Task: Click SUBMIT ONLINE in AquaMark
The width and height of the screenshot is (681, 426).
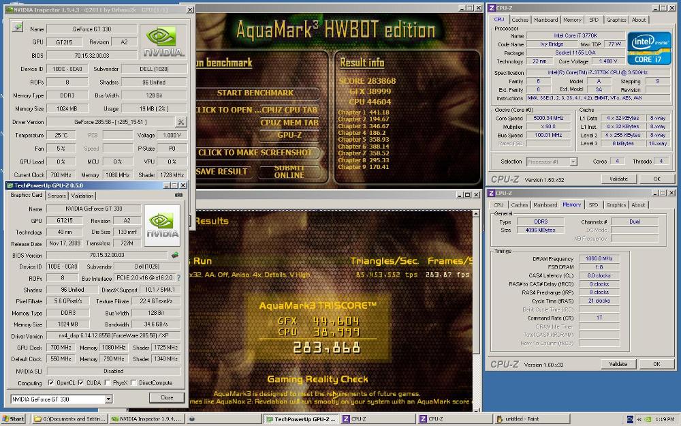Action: (x=289, y=172)
